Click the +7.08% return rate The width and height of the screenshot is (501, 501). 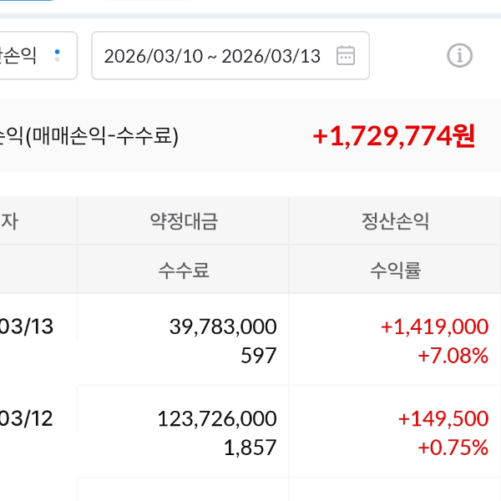(453, 356)
